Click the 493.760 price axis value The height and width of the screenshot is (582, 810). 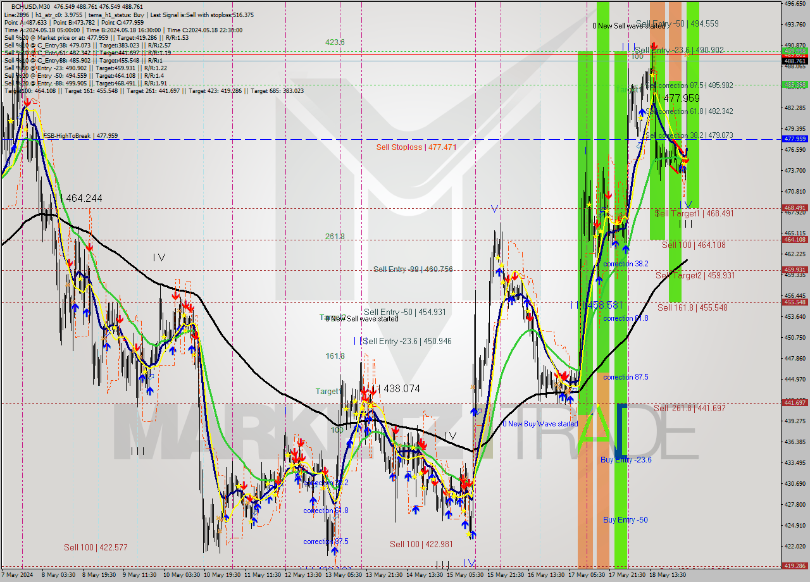tap(795, 25)
